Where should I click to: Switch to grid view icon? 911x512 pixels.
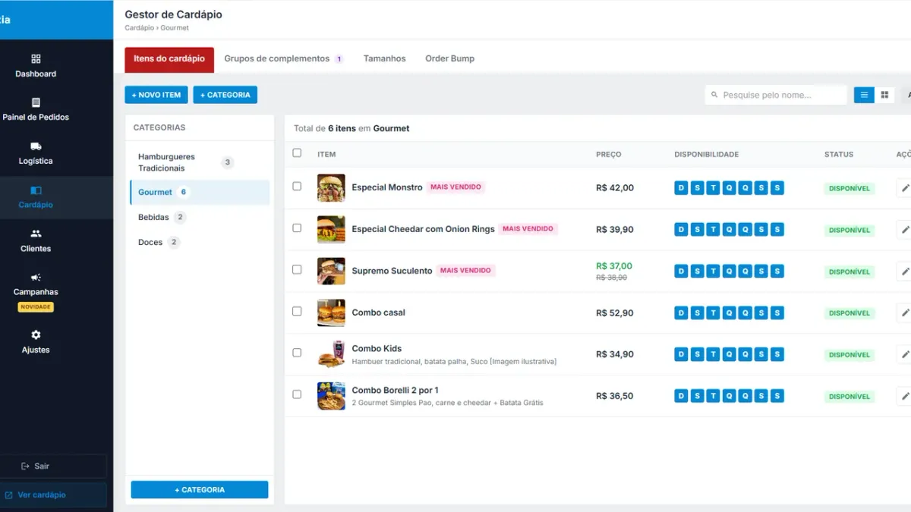pos(884,95)
